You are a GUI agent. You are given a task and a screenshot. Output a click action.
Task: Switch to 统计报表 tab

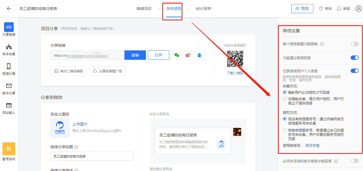click(x=204, y=9)
